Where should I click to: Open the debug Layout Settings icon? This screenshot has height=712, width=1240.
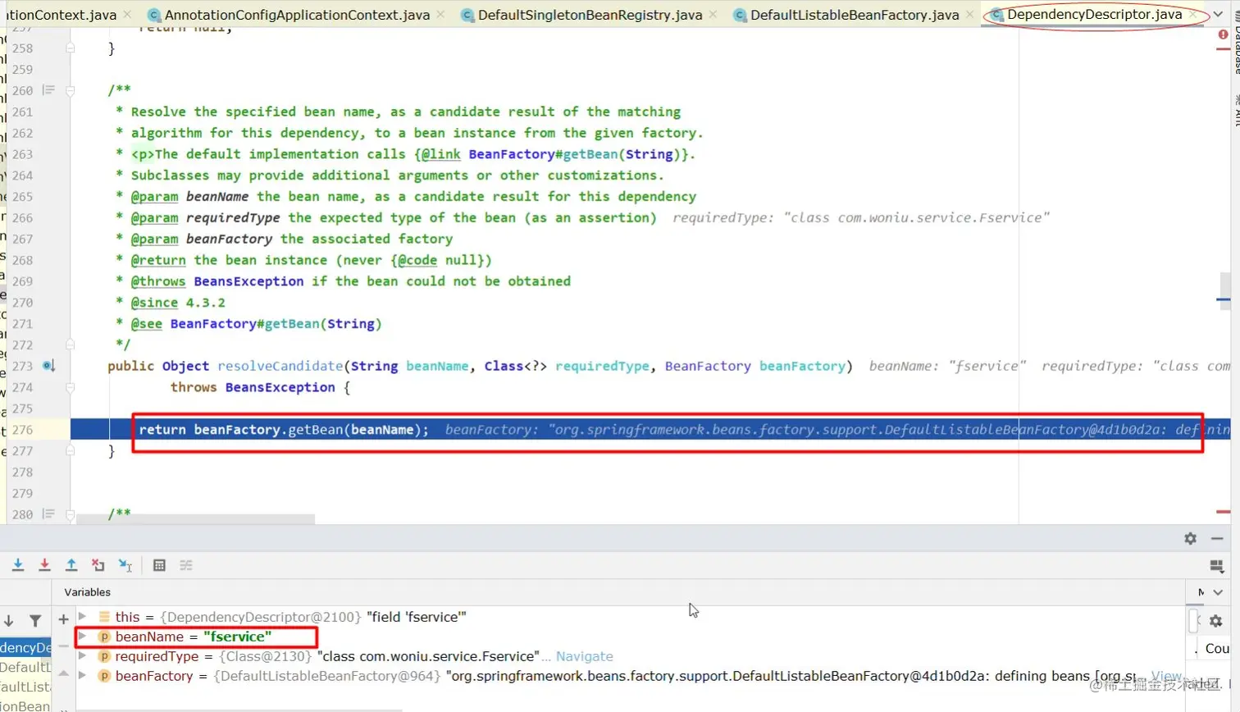pos(1217,565)
